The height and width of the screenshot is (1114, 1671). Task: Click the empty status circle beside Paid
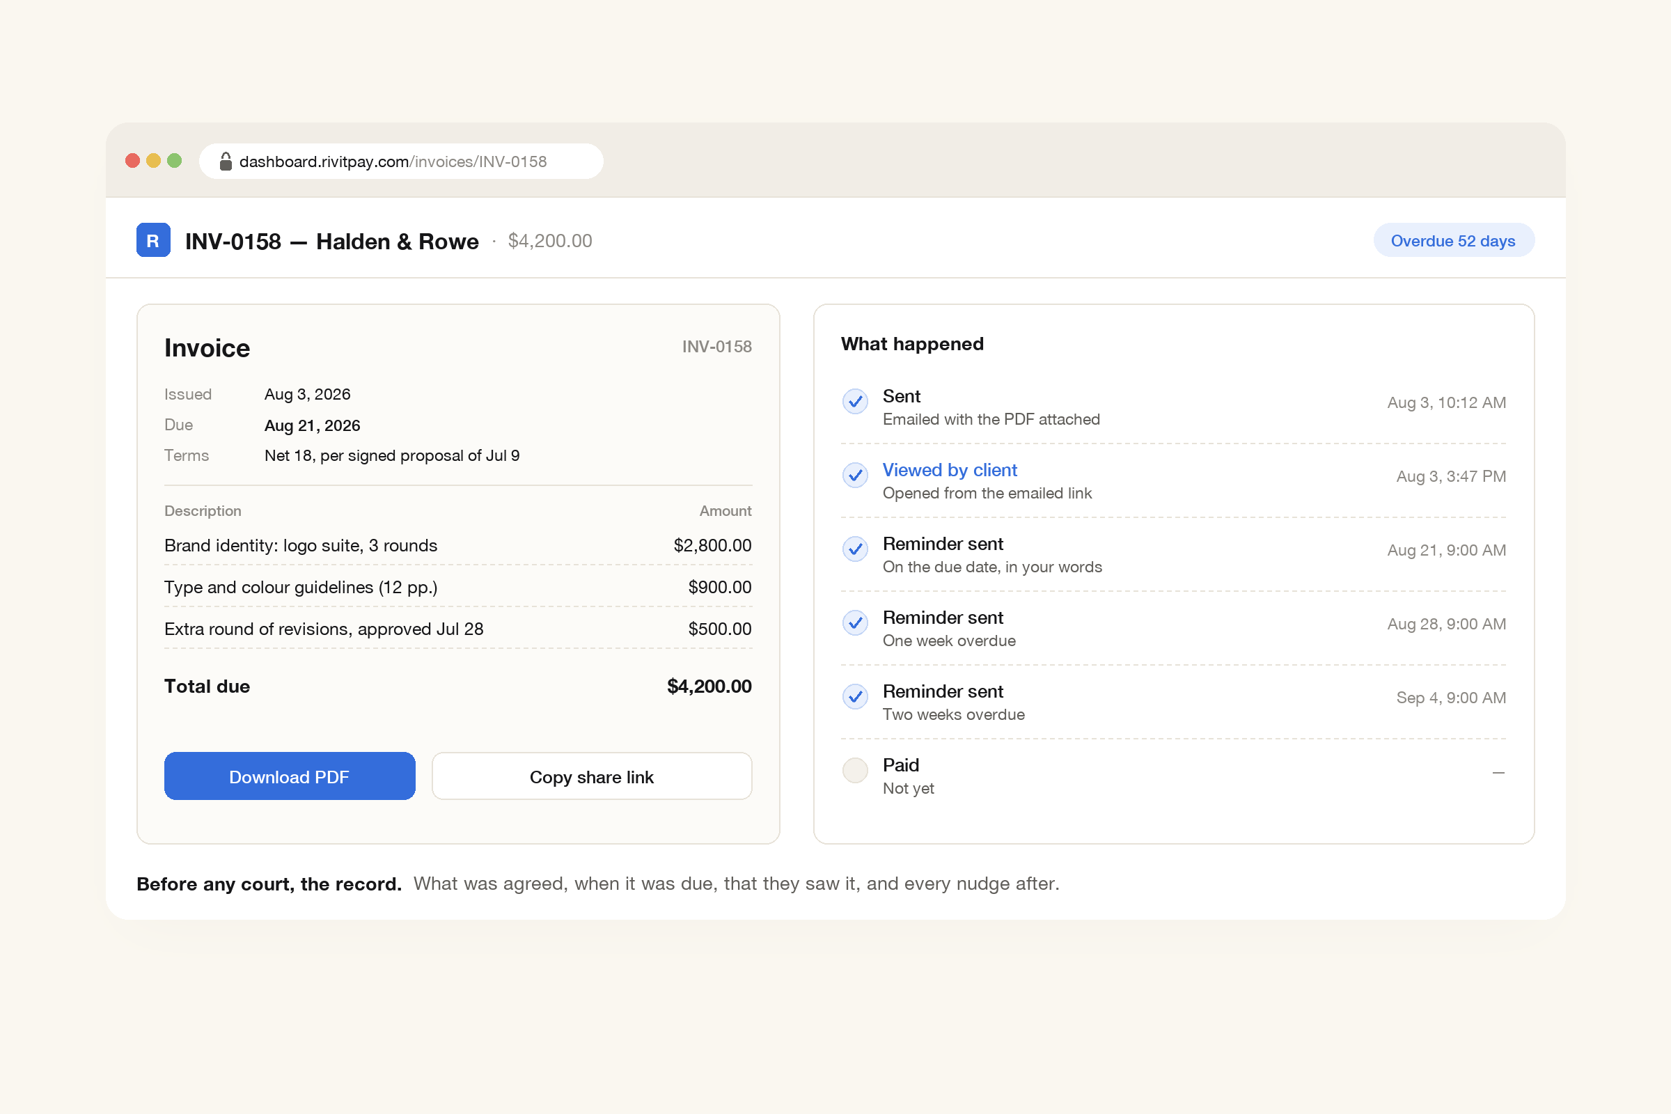point(855,771)
